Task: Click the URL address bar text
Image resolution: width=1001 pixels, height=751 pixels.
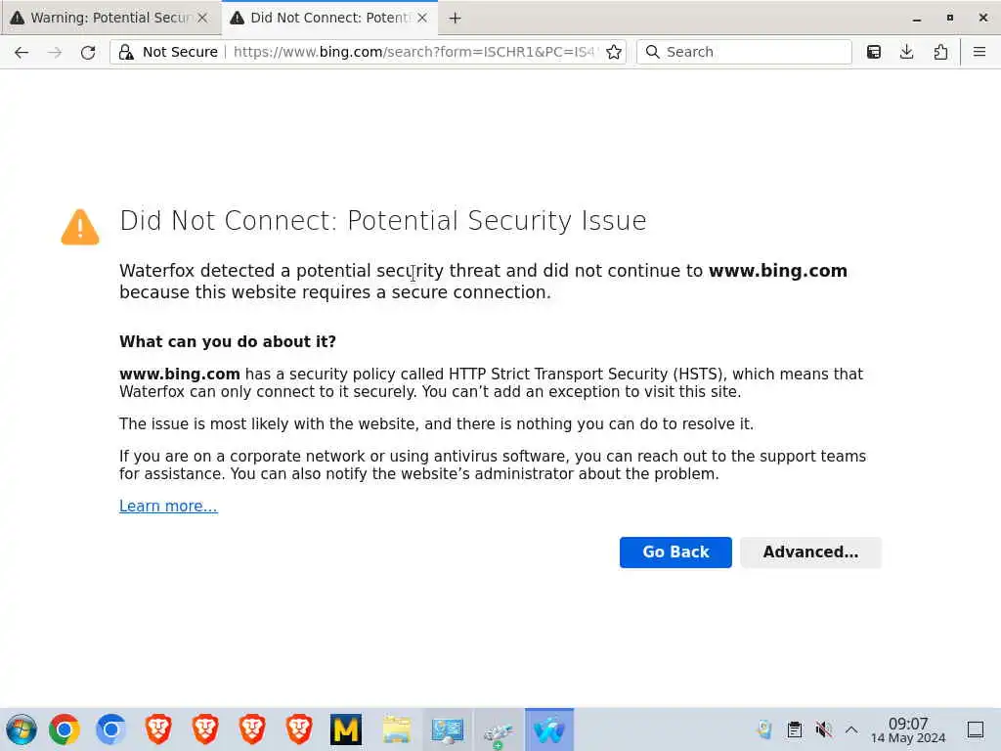Action: point(411,53)
